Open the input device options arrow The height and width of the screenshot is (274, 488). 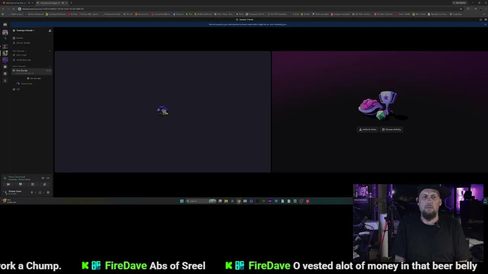coord(35,193)
